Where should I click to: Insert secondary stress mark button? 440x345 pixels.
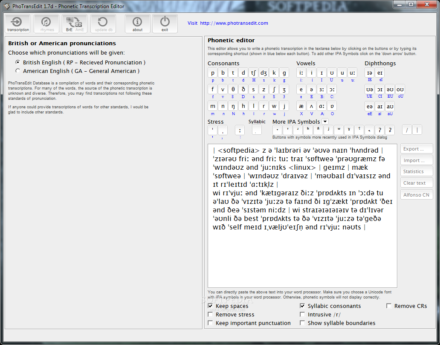[223, 130]
